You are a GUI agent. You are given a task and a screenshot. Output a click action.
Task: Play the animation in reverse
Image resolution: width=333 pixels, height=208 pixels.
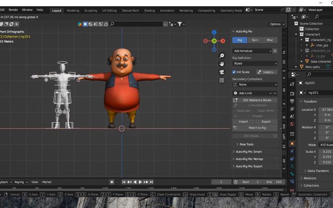pyautogui.click(x=134, y=182)
